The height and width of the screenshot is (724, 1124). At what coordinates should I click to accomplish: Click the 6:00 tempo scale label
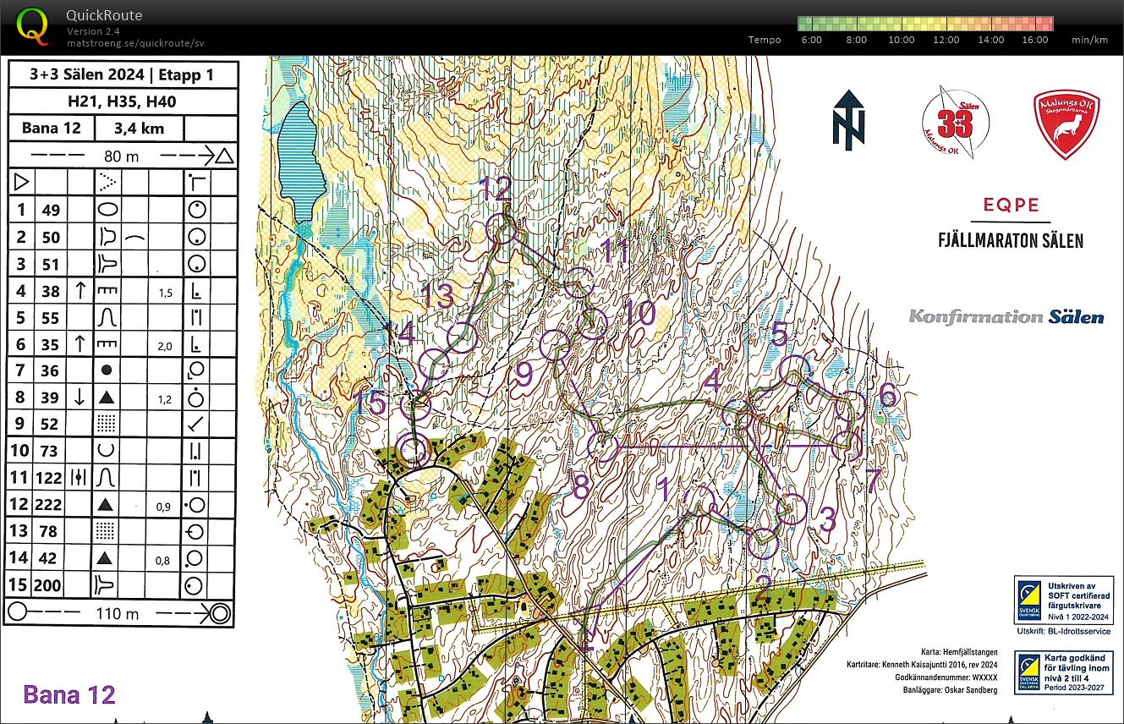pos(811,40)
